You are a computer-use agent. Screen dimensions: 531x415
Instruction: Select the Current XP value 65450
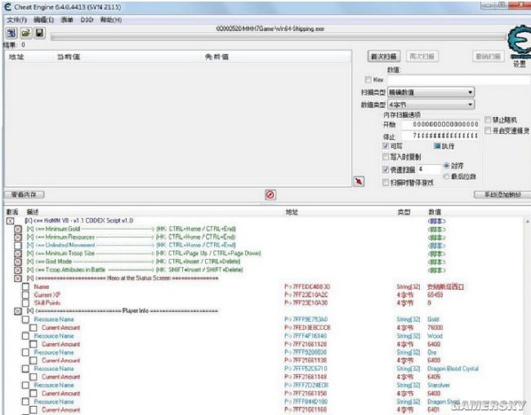click(435, 295)
